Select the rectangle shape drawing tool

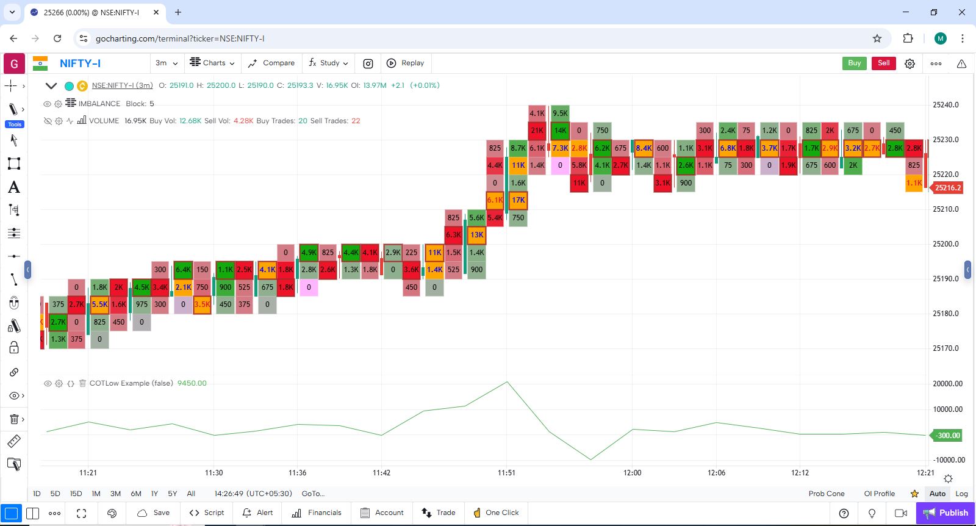pyautogui.click(x=13, y=164)
